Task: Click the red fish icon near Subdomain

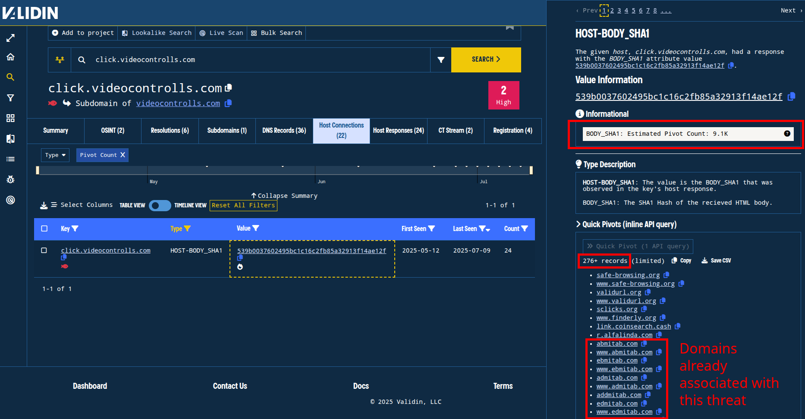Action: (x=53, y=103)
